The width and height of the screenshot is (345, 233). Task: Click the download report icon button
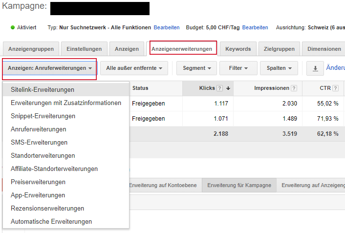pos(315,68)
